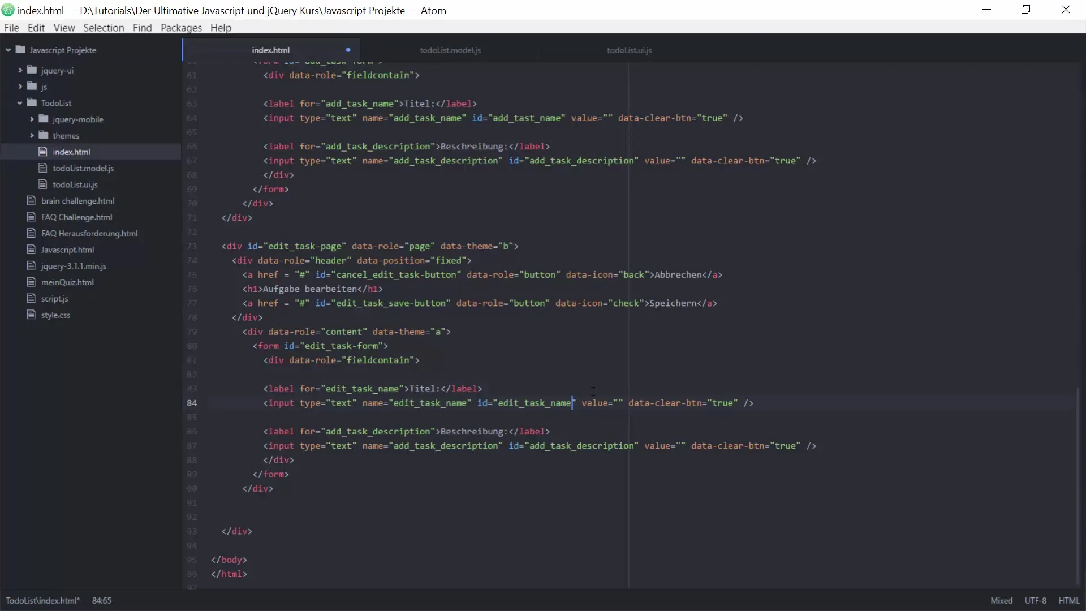This screenshot has height=611, width=1086.
Task: Open the Edit menu
Action: click(36, 28)
